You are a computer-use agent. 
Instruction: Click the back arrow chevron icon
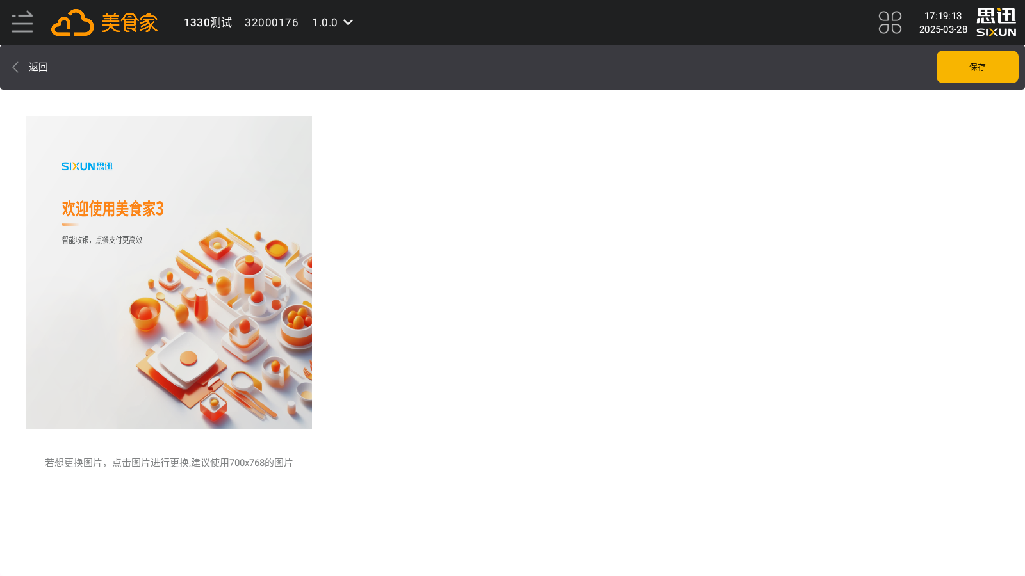(15, 67)
